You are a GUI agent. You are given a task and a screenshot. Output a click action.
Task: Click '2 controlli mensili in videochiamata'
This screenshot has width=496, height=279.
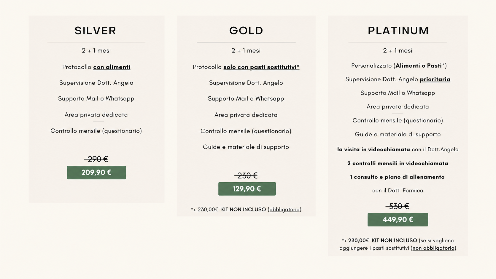tap(398, 163)
